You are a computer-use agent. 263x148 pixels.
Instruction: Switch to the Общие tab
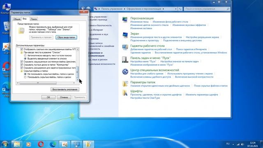17,19
